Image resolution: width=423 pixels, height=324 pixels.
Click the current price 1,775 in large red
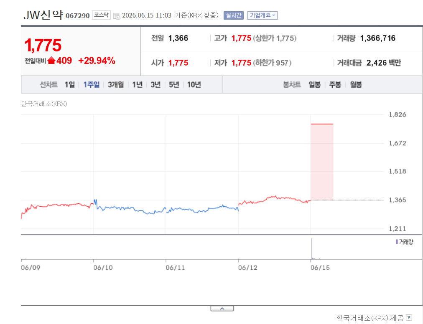(43, 45)
